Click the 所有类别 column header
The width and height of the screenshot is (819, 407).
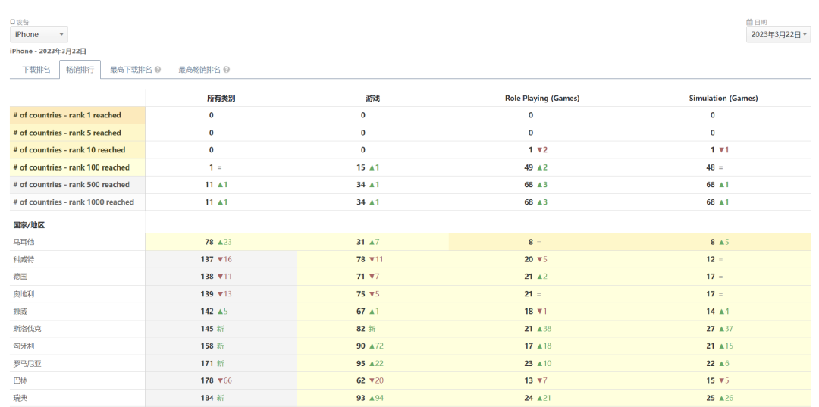point(220,98)
